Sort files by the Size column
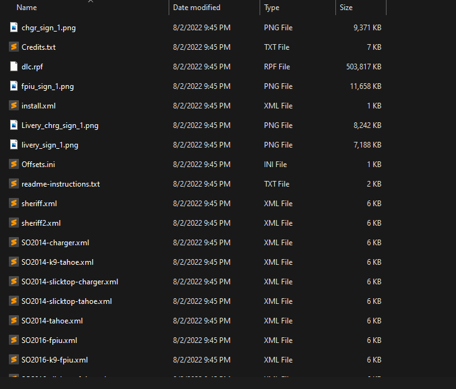Viewport: 456px width, 389px height. coord(346,8)
